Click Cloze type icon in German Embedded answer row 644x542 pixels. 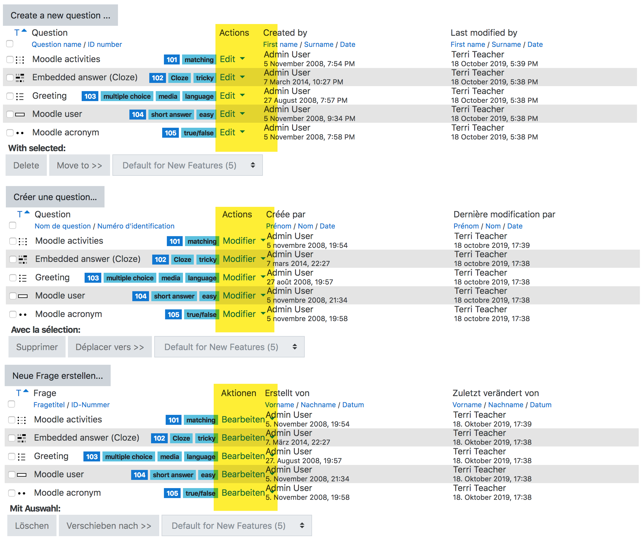pos(21,438)
